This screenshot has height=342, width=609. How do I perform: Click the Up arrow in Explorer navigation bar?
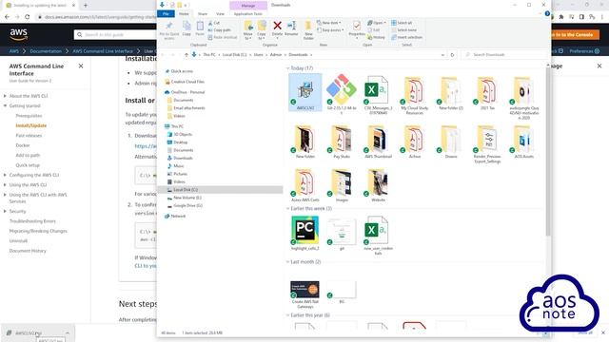tap(187, 55)
